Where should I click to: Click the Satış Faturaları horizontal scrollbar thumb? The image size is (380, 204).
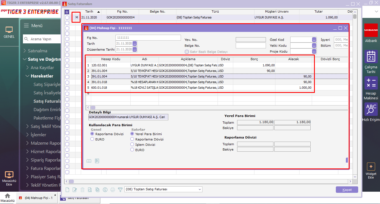pyautogui.click(x=72, y=181)
